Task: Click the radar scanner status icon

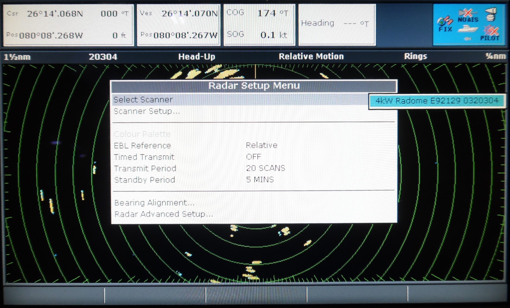Action: tap(491, 14)
